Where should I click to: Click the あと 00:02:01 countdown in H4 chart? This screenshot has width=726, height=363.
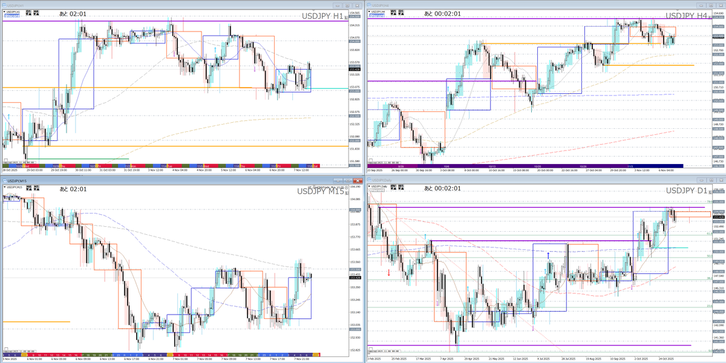[442, 13]
